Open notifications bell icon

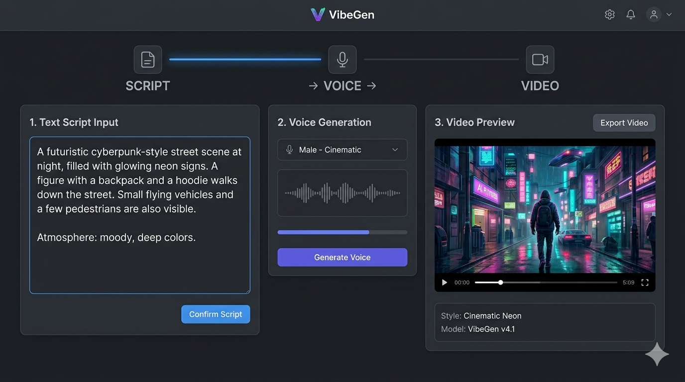631,14
